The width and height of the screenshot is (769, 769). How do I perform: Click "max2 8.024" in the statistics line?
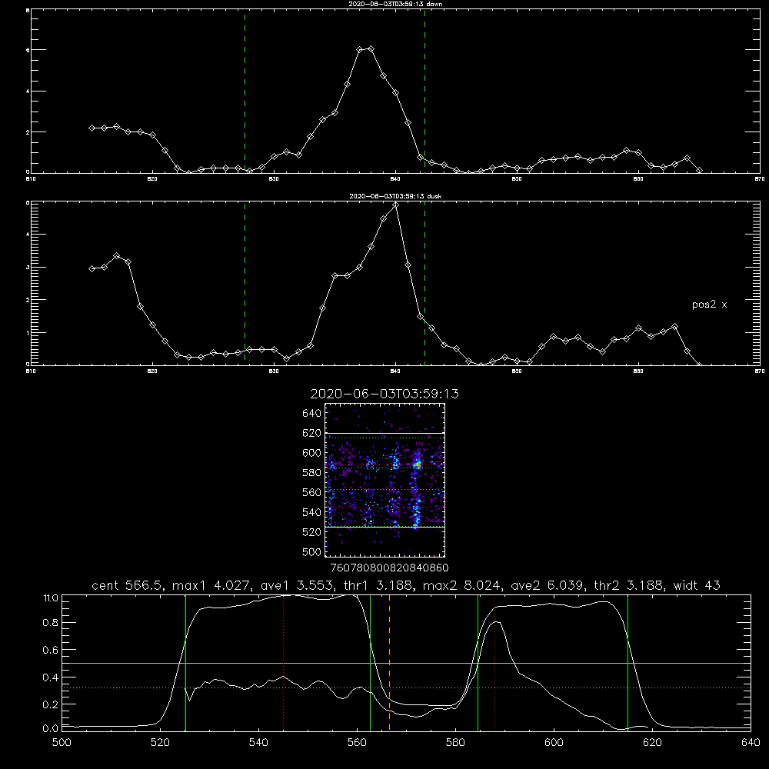click(462, 585)
